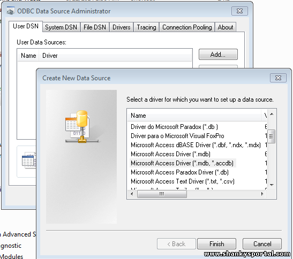Select the User DSN tab
This screenshot has height=259, width=293.
(26, 26)
